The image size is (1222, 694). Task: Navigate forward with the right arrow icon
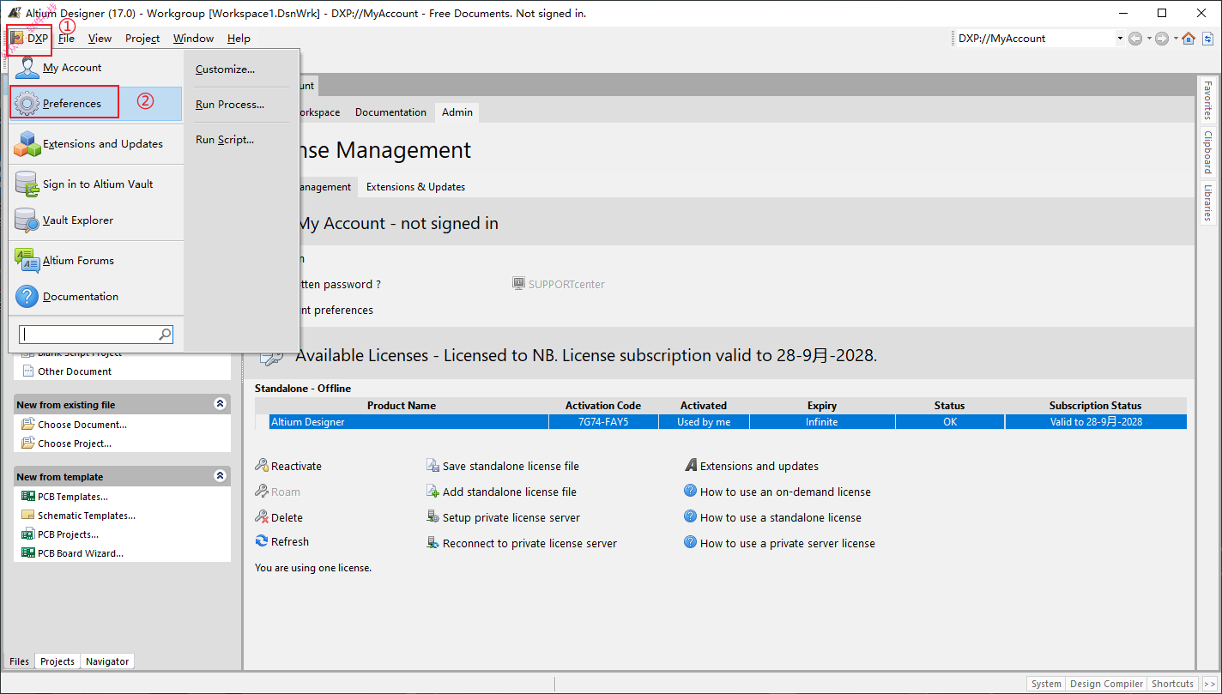[1162, 38]
